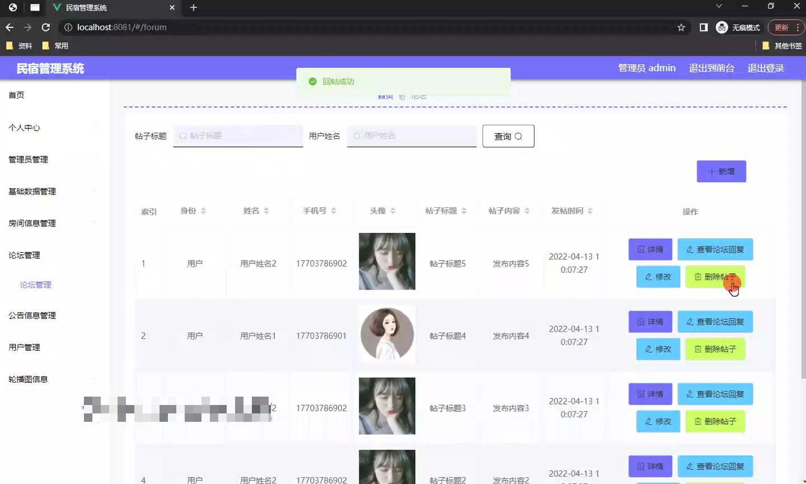Open the 常用 bookmark folder
Screen dimensions: 806x484
pos(55,46)
